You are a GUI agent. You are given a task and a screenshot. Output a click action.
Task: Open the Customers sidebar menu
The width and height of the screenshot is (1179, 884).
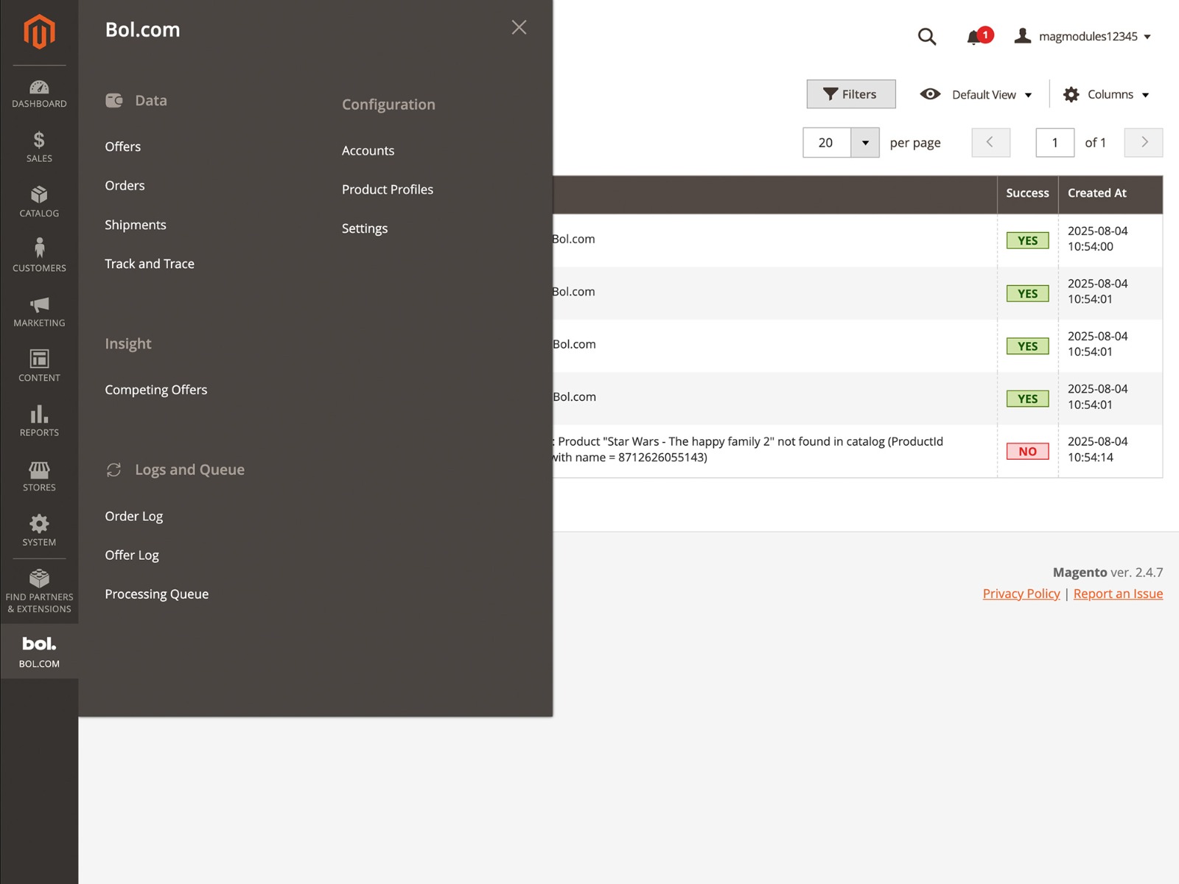pos(39,256)
